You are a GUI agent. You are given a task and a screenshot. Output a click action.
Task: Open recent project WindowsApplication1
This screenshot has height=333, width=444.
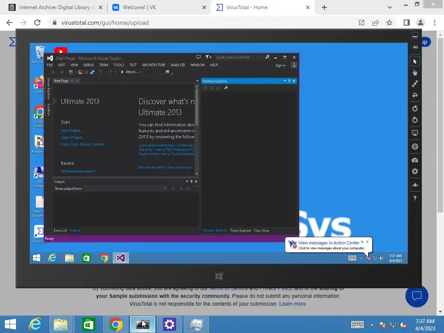(x=78, y=171)
